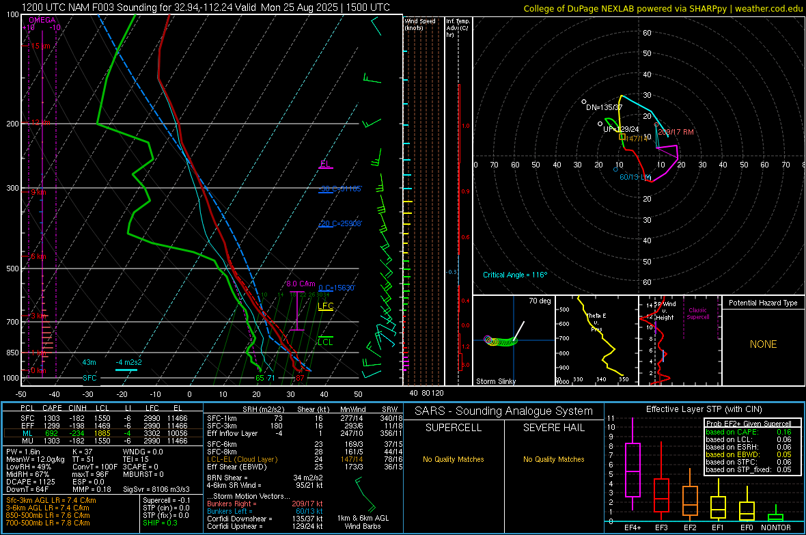Screen dimensions: 806x535
Task: Click the 0 C=15630' freezing level label
Action: 337,288
